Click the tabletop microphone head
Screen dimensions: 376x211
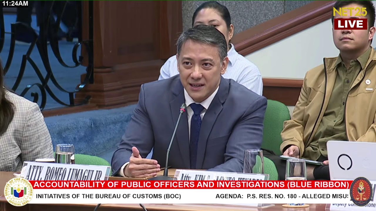point(183,108)
